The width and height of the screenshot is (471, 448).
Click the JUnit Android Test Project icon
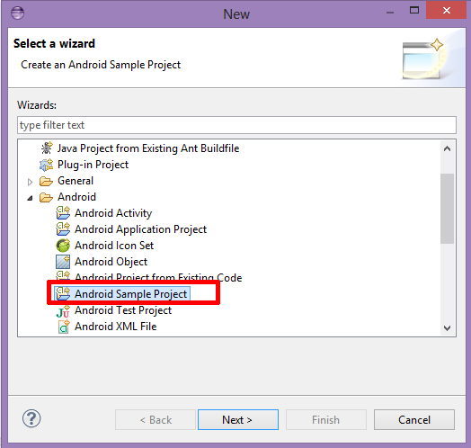pyautogui.click(x=63, y=311)
